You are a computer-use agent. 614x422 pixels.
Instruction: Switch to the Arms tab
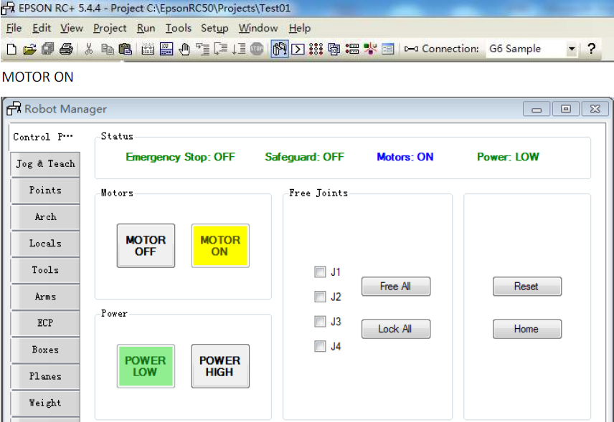(45, 297)
